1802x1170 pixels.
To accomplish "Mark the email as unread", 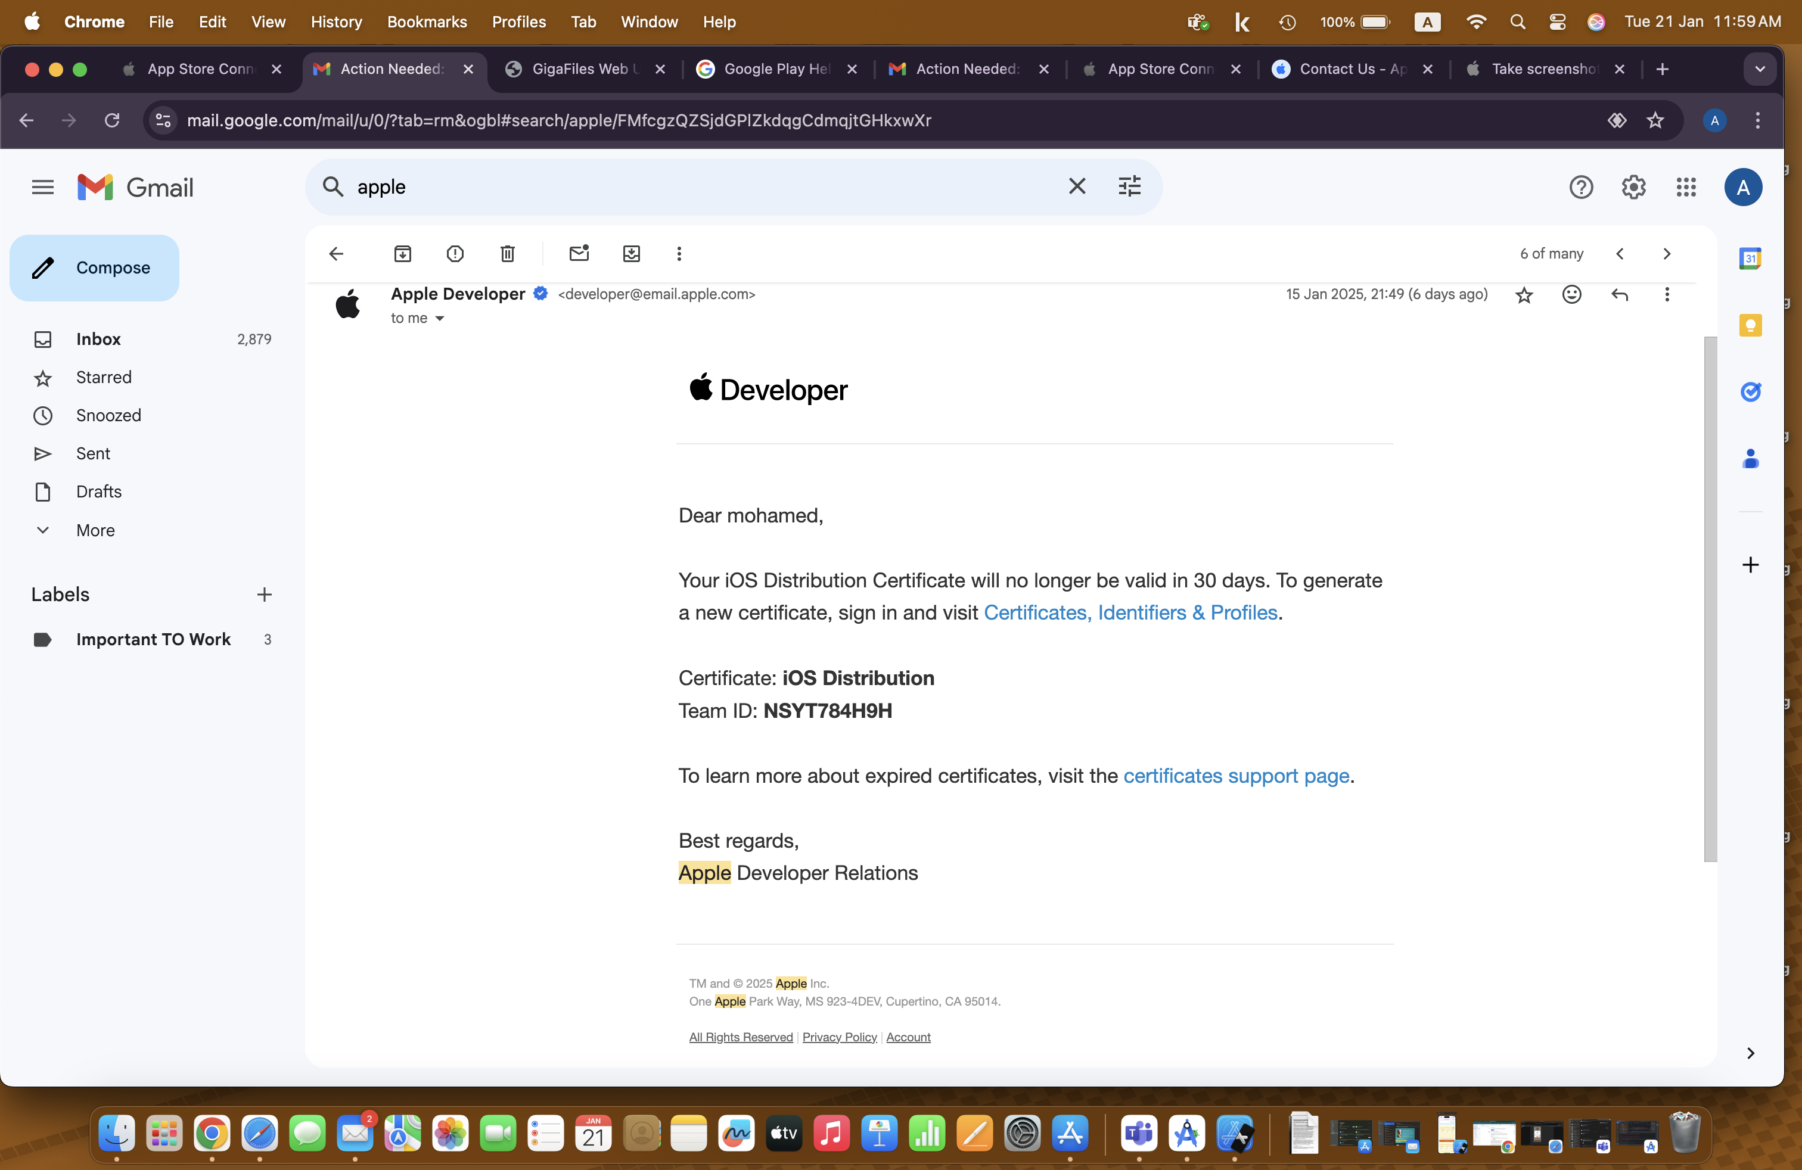I will point(579,254).
